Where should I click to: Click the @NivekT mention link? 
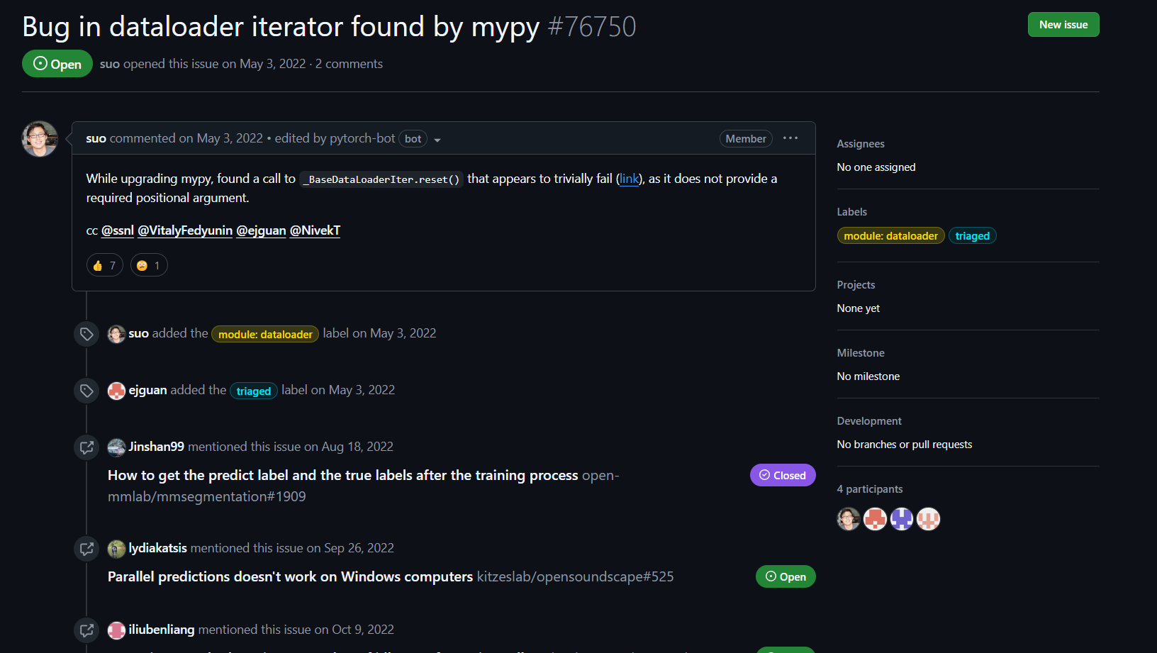[x=315, y=230]
